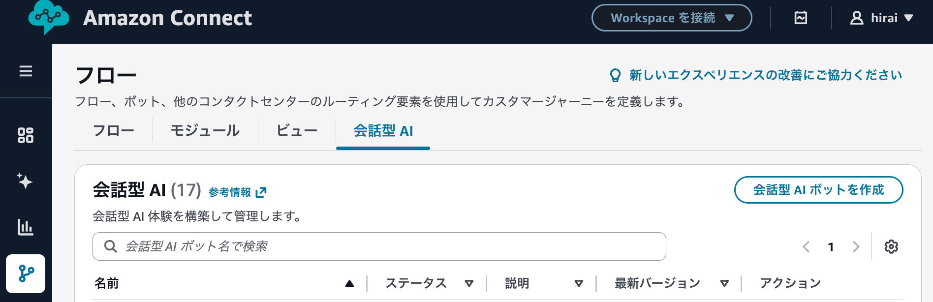
Task: Select the highlighted routing flows icon
Action: 26,274
